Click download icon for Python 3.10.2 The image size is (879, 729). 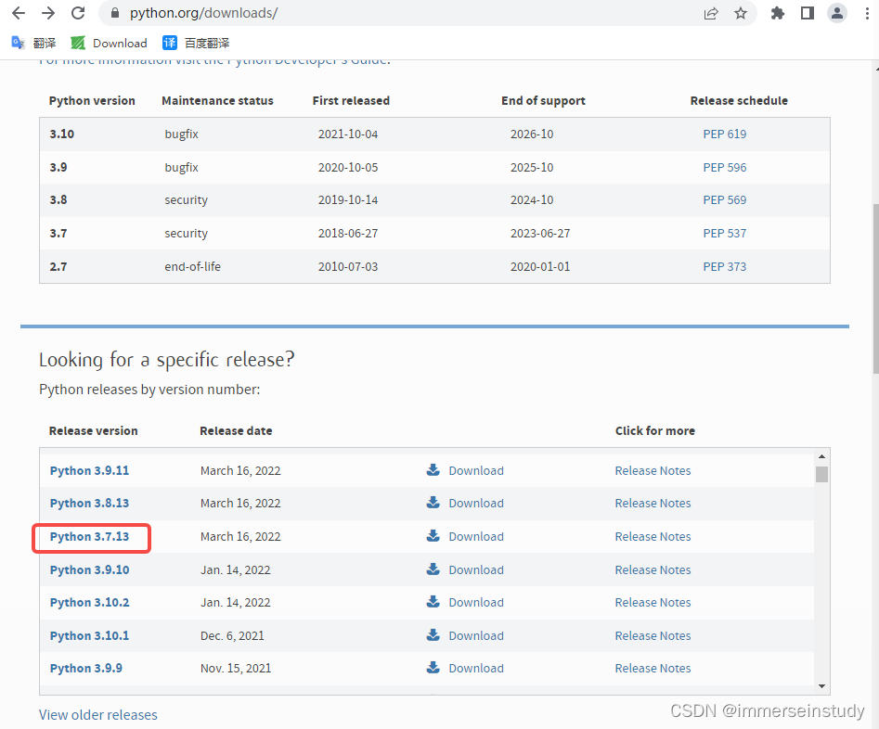433,602
